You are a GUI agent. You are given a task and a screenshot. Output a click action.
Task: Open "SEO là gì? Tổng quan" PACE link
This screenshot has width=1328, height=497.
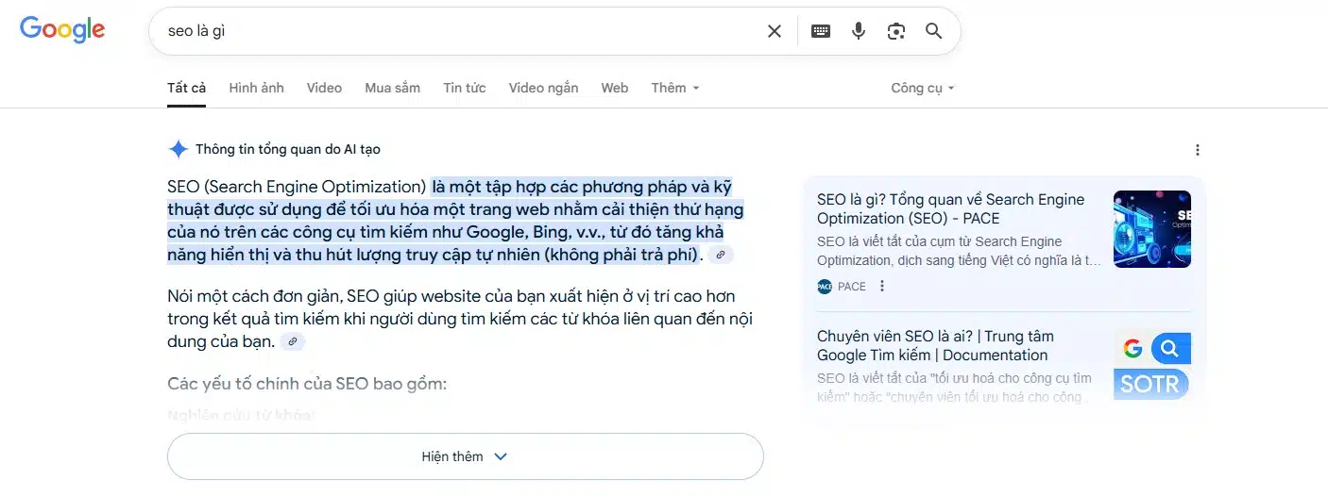950,208
